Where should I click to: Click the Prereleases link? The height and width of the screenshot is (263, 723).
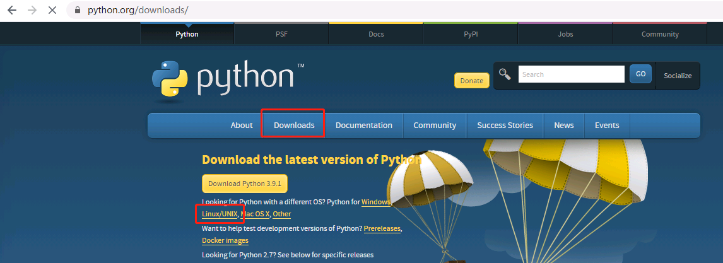point(382,228)
